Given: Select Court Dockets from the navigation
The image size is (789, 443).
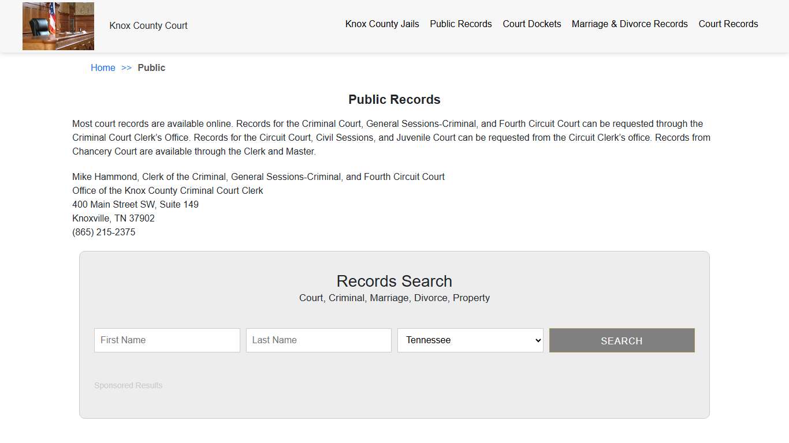Looking at the screenshot, I should [x=531, y=24].
